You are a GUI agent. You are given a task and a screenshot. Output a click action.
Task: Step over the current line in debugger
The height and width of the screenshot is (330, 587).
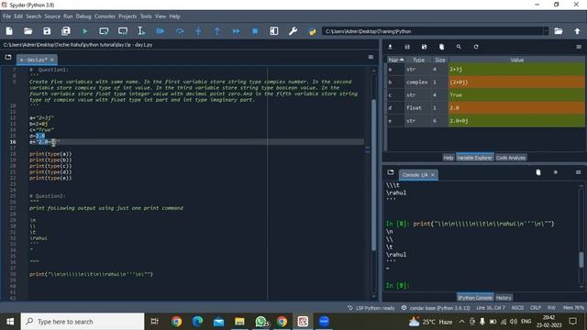pyautogui.click(x=180, y=31)
